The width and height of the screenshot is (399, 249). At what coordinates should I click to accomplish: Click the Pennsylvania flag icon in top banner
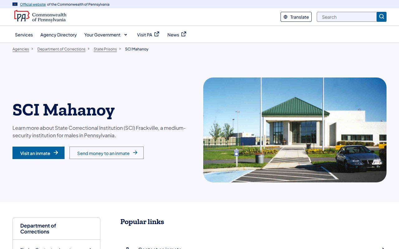(15, 4)
